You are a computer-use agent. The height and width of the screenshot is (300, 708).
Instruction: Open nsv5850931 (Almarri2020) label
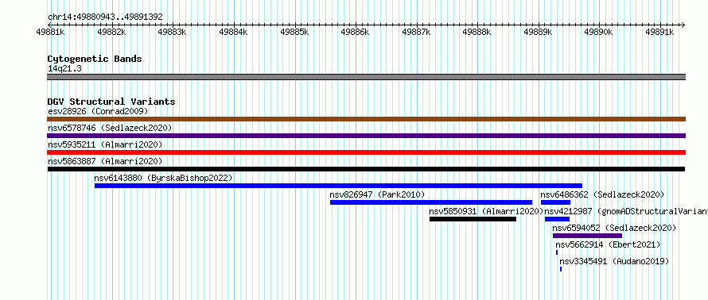(x=486, y=211)
